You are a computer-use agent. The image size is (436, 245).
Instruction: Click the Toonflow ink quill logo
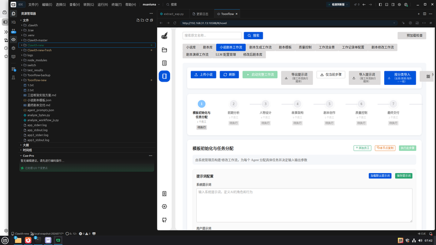(165, 35)
